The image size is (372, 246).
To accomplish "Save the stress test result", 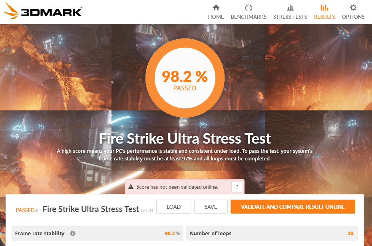I will coord(211,206).
